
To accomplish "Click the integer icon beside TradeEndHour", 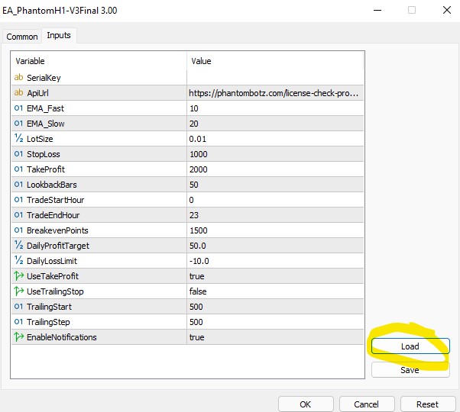I will [18, 214].
